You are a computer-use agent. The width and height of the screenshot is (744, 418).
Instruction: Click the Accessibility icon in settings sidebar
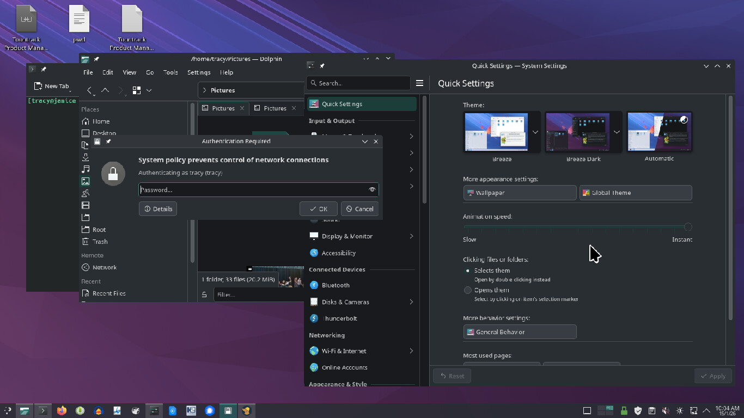click(314, 253)
